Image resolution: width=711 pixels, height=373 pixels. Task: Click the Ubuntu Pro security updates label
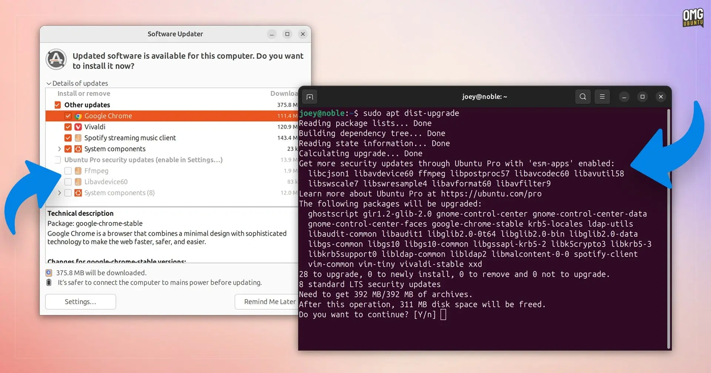tap(143, 160)
